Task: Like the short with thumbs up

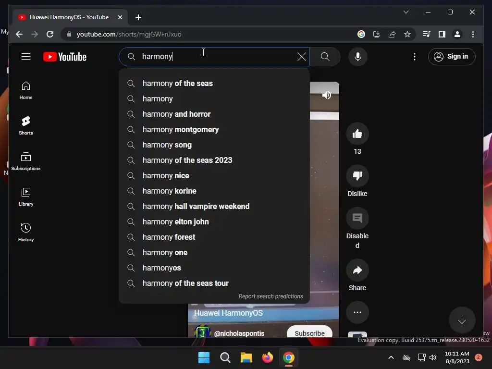Action: (357, 134)
